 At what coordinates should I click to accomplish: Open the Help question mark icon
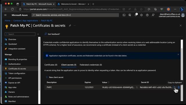click(147, 15)
